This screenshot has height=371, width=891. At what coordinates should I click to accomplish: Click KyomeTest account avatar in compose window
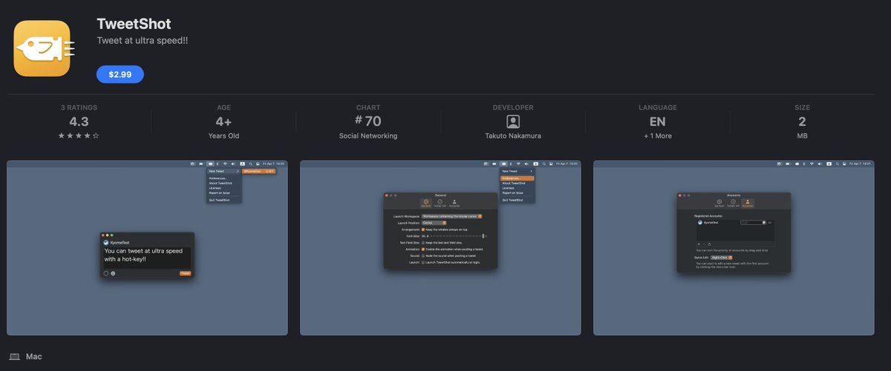(106, 242)
